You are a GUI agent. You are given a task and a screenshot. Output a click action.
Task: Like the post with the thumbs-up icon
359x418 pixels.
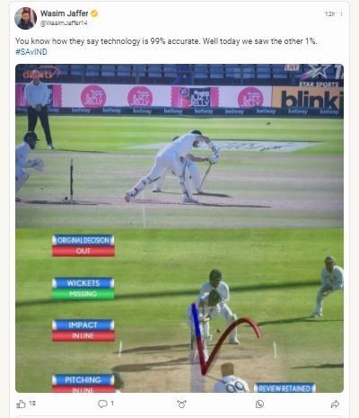point(21,404)
